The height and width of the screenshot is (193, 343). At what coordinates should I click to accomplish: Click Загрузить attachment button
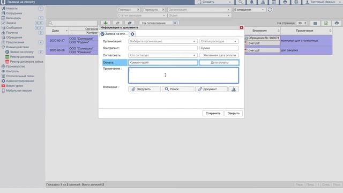144,89
